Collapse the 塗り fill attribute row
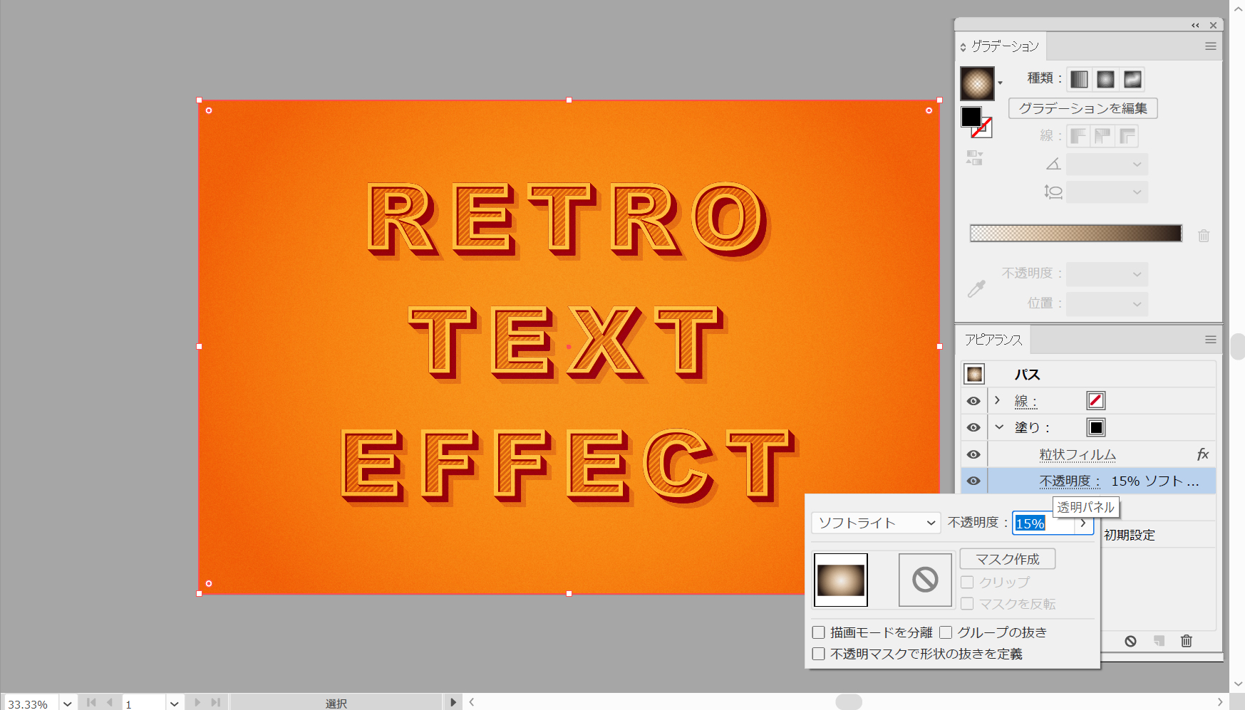Screen dimensions: 1245x710 pyautogui.click(x=999, y=427)
